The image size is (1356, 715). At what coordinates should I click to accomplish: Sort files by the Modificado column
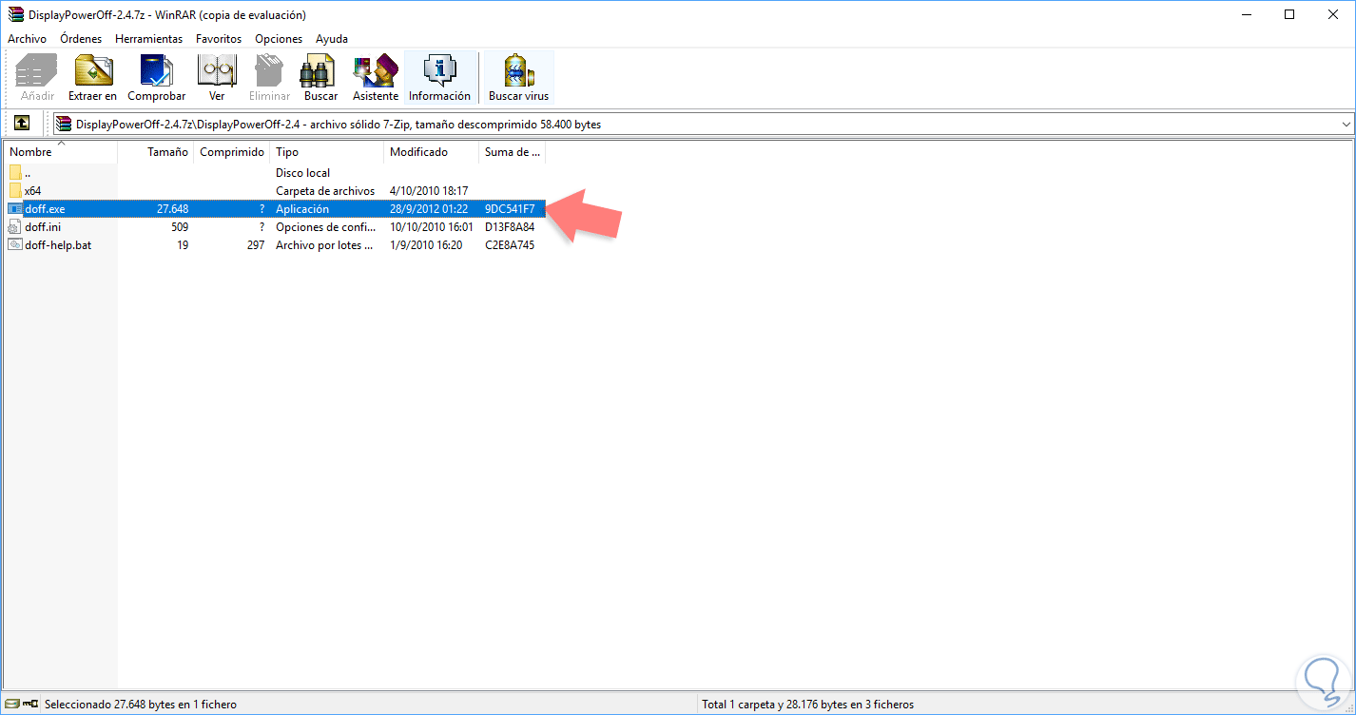pyautogui.click(x=432, y=152)
